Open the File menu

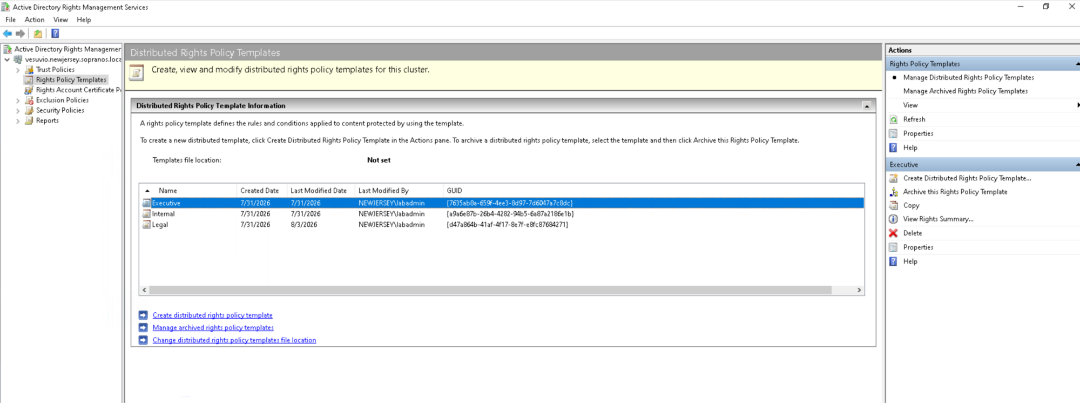click(x=11, y=20)
